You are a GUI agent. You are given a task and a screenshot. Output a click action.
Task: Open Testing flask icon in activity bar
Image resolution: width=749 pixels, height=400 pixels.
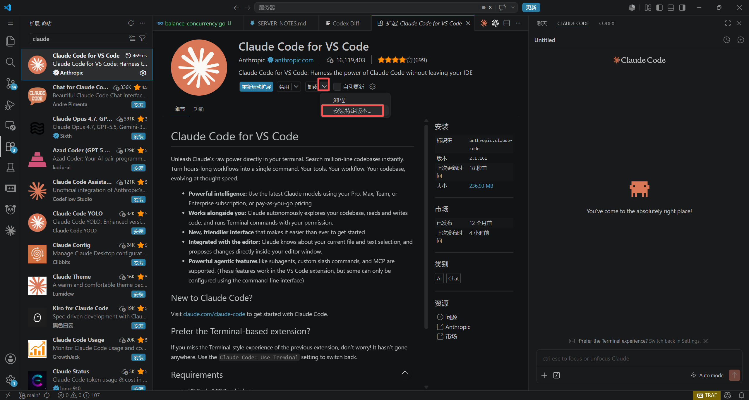tap(10, 168)
